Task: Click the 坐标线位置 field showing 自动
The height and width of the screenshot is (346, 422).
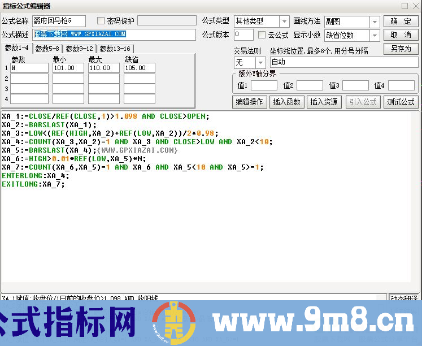Action: (x=344, y=62)
